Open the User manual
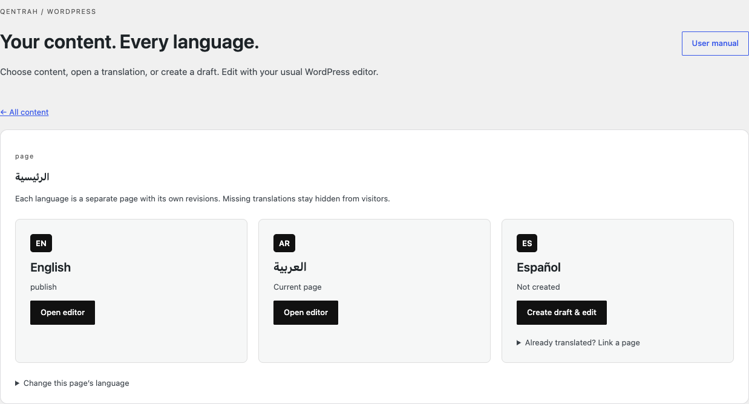 [x=715, y=44]
